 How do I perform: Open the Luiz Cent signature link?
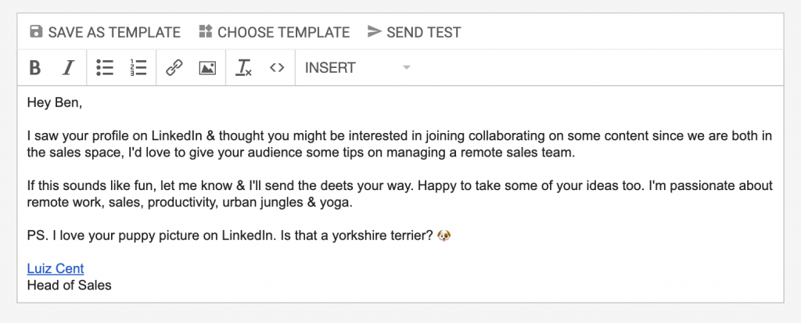[56, 268]
